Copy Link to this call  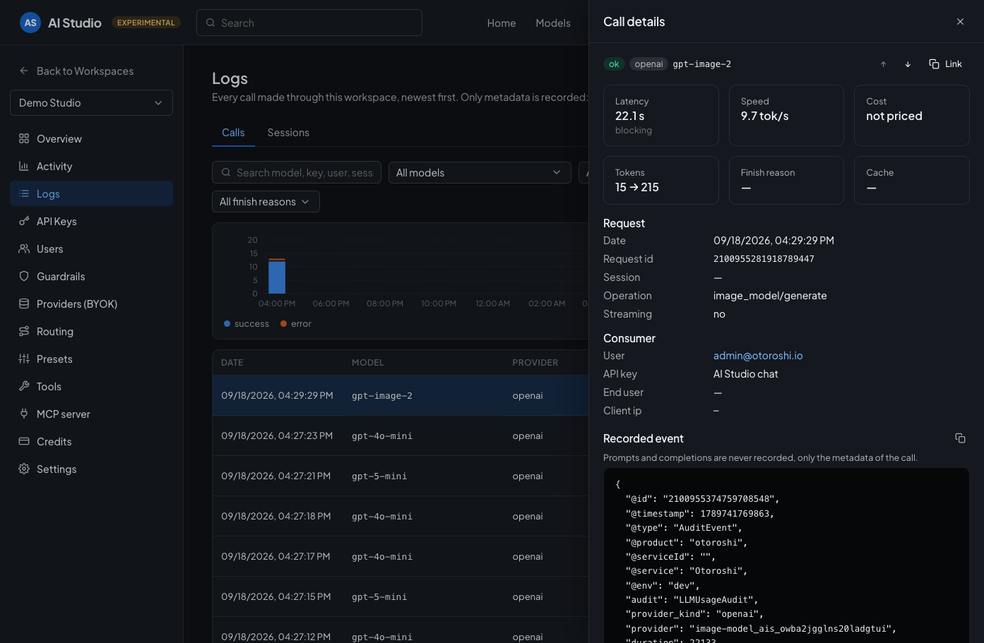point(945,64)
